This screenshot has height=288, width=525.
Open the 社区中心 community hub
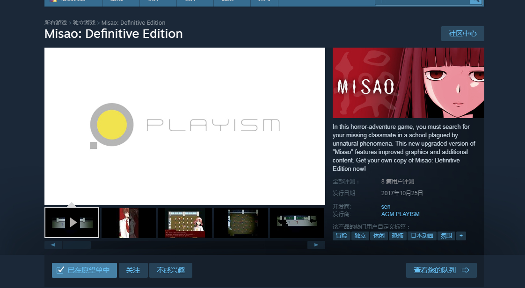coord(462,34)
